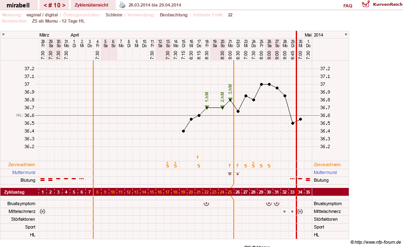Image resolution: width=403 pixels, height=247 pixels.
Task: Click the spotting dots on cycle day 6
Action: click(82, 179)
